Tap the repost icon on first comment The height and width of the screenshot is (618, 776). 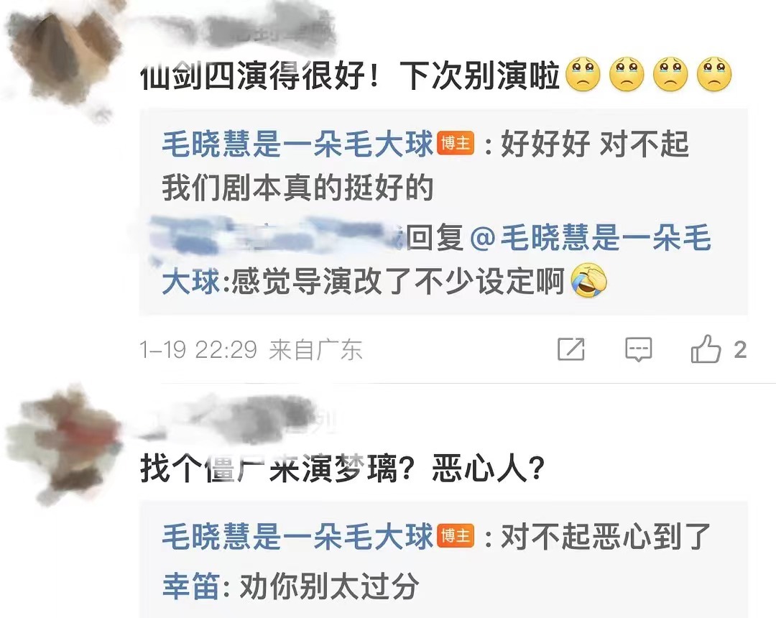click(x=571, y=349)
